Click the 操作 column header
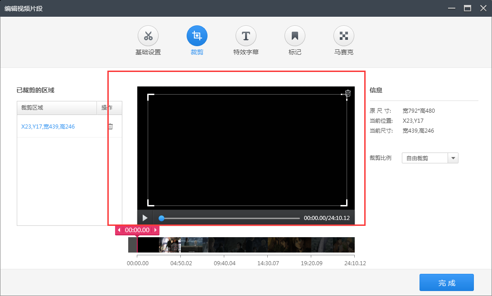 tap(108, 108)
